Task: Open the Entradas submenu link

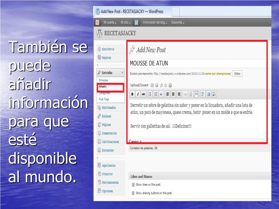Action: coord(103,80)
